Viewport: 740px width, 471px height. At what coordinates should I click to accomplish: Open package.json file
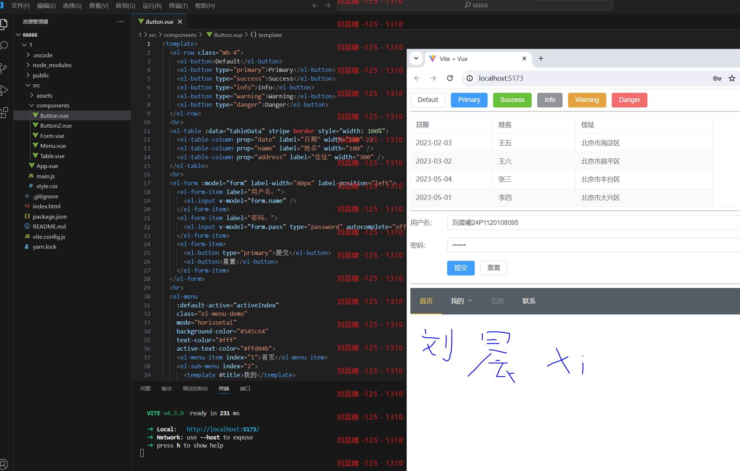(x=50, y=216)
